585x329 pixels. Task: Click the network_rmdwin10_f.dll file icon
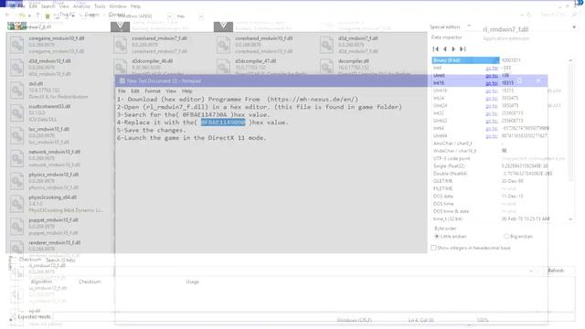tap(17, 158)
